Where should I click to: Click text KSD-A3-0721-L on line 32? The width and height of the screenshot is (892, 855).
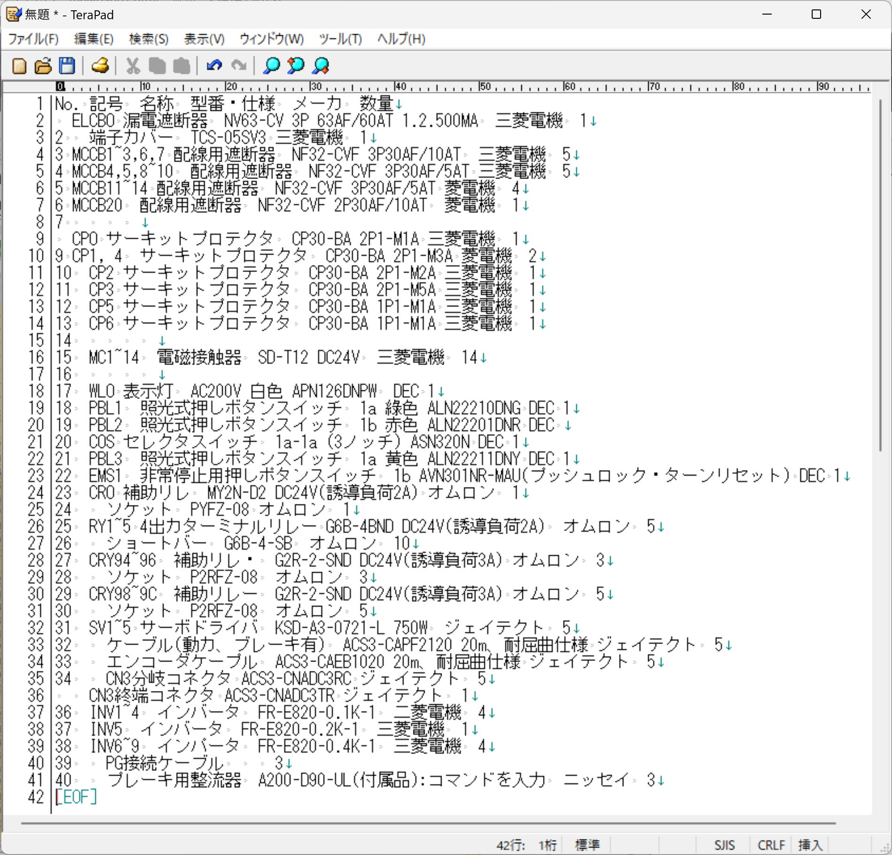330,628
